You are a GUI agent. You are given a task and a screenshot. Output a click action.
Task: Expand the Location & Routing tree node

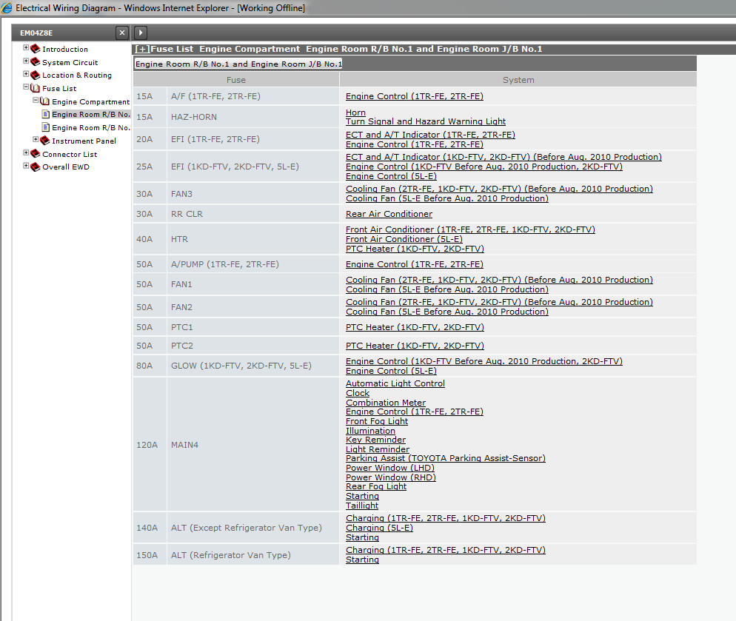(26, 75)
